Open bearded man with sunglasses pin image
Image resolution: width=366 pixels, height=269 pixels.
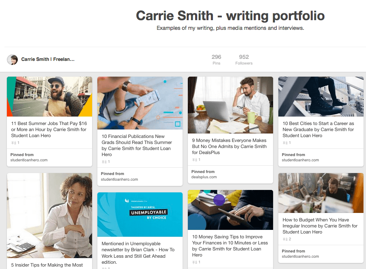coord(49,96)
